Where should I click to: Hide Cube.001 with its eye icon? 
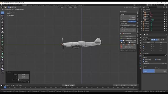pos(166,21)
